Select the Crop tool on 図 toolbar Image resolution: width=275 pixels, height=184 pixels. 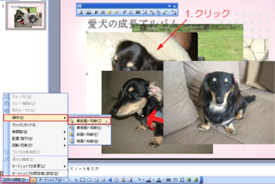pyautogui.click(x=124, y=12)
